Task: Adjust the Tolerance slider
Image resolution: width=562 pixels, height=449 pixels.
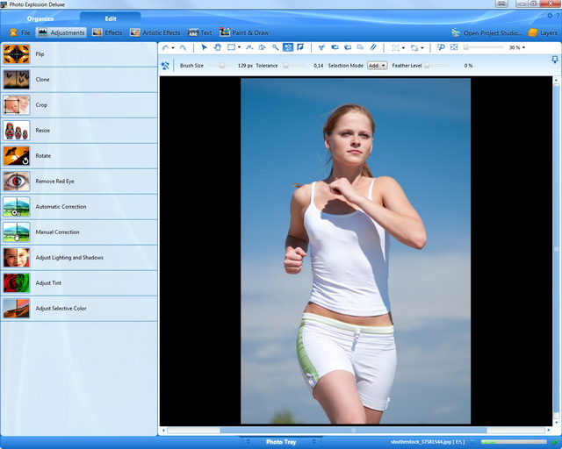Action: [x=294, y=66]
